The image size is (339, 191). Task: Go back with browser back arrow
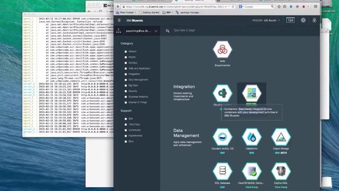pyautogui.click(x=118, y=6)
